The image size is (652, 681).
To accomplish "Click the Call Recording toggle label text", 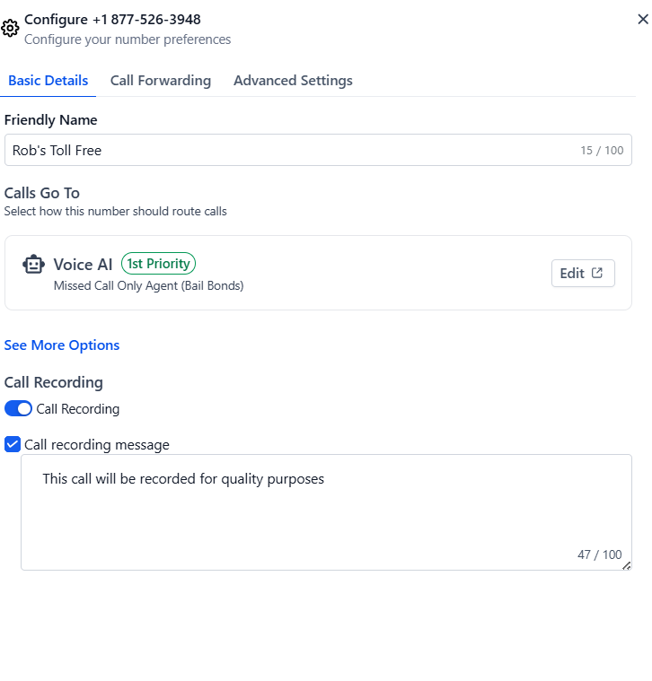I will coord(78,409).
